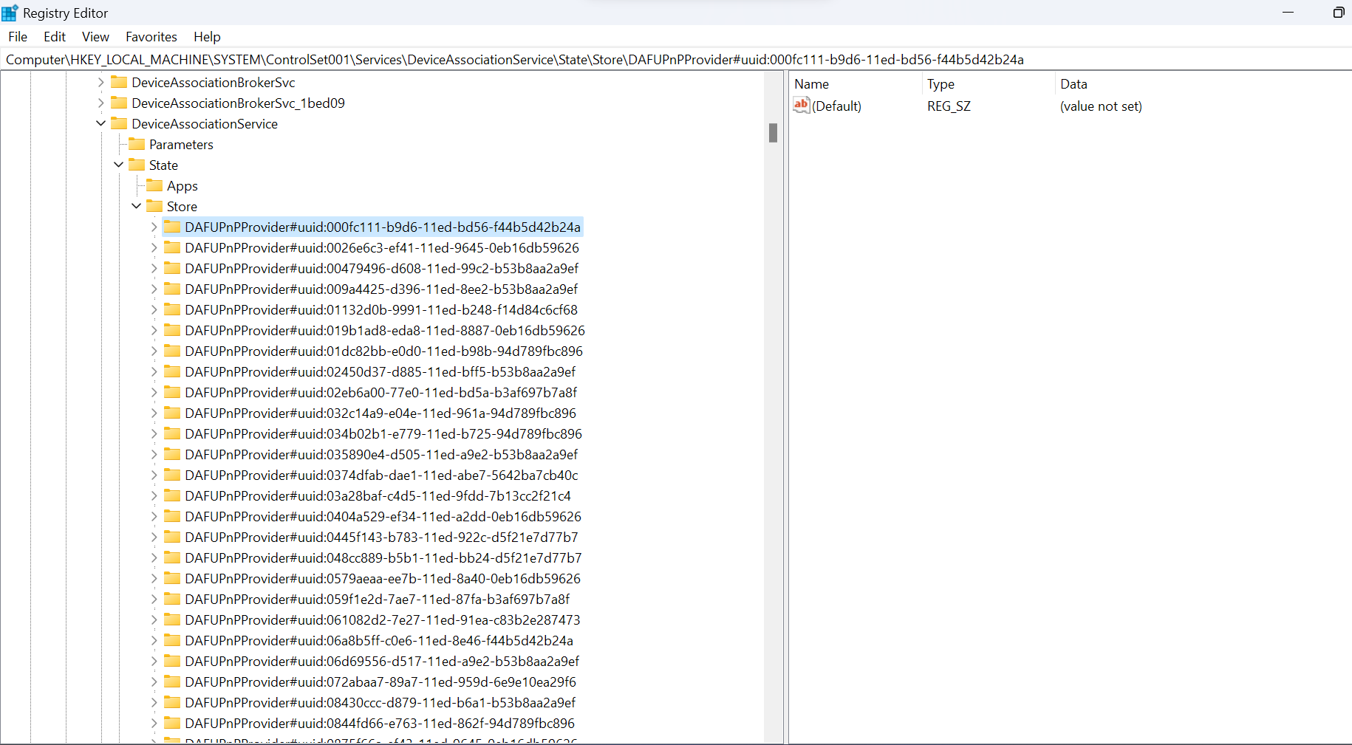This screenshot has height=745, width=1352.
Task: Open the Favorites menu
Action: [151, 37]
